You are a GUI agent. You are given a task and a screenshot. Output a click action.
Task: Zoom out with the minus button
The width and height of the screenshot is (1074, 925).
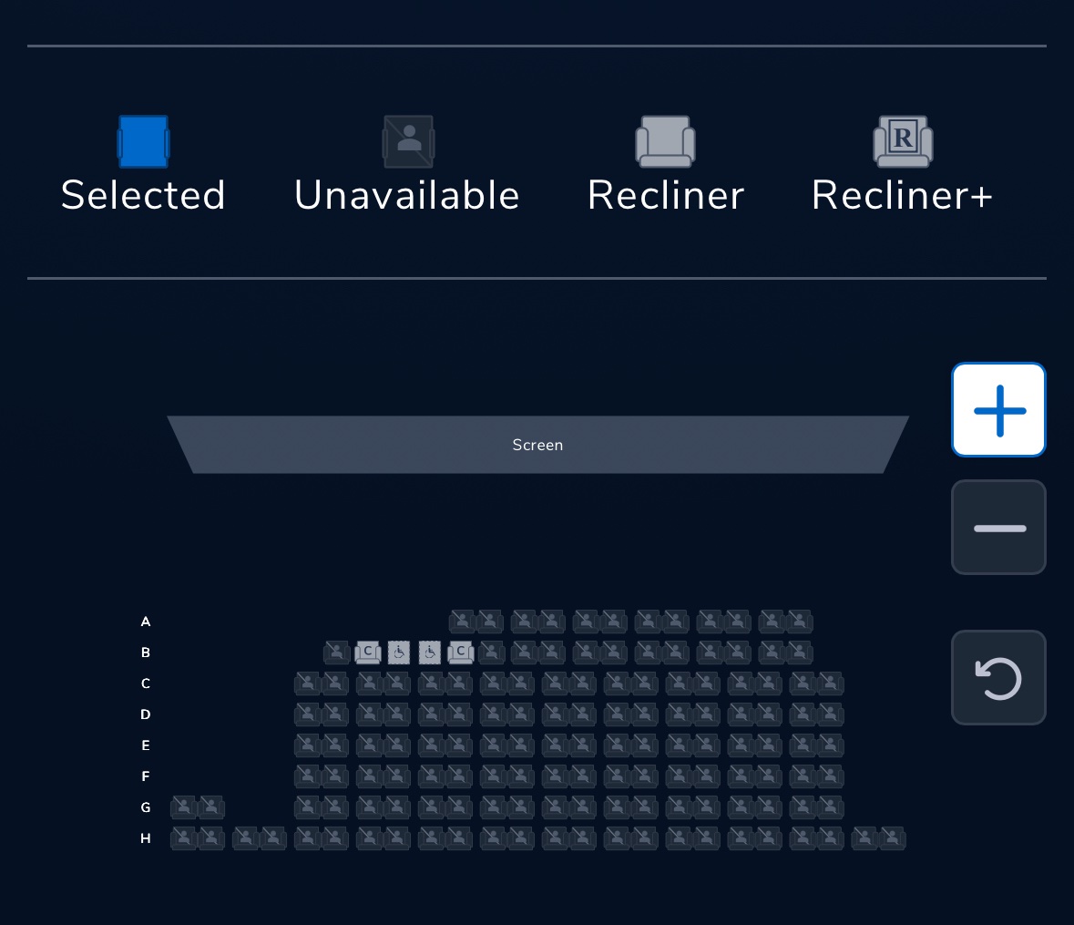998,528
